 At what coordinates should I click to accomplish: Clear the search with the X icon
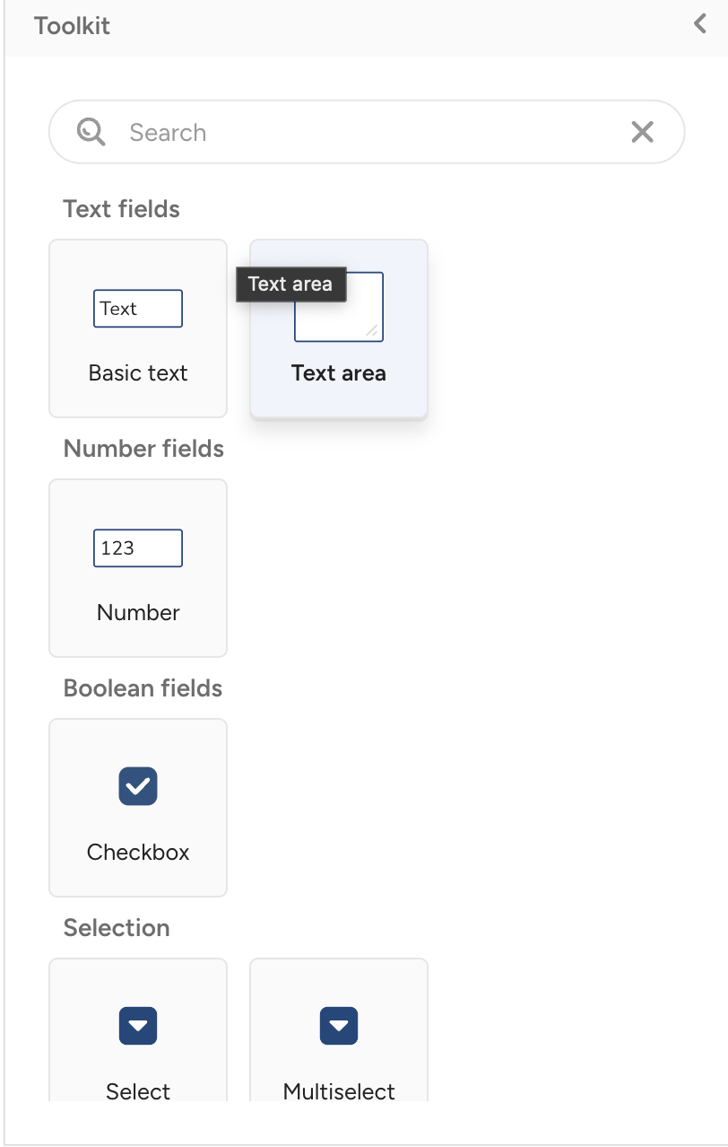642,133
